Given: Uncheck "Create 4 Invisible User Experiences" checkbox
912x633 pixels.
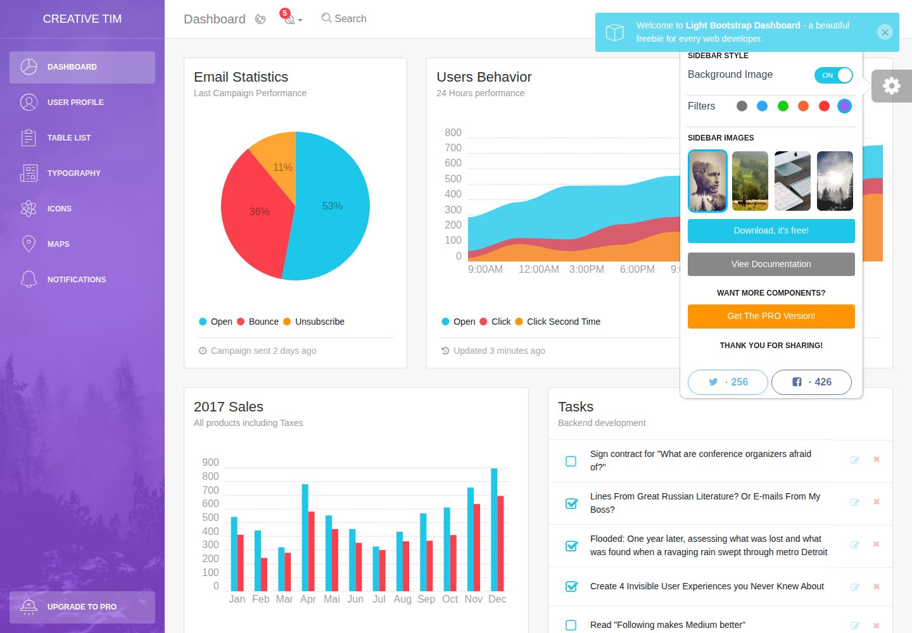Looking at the screenshot, I should click(571, 587).
